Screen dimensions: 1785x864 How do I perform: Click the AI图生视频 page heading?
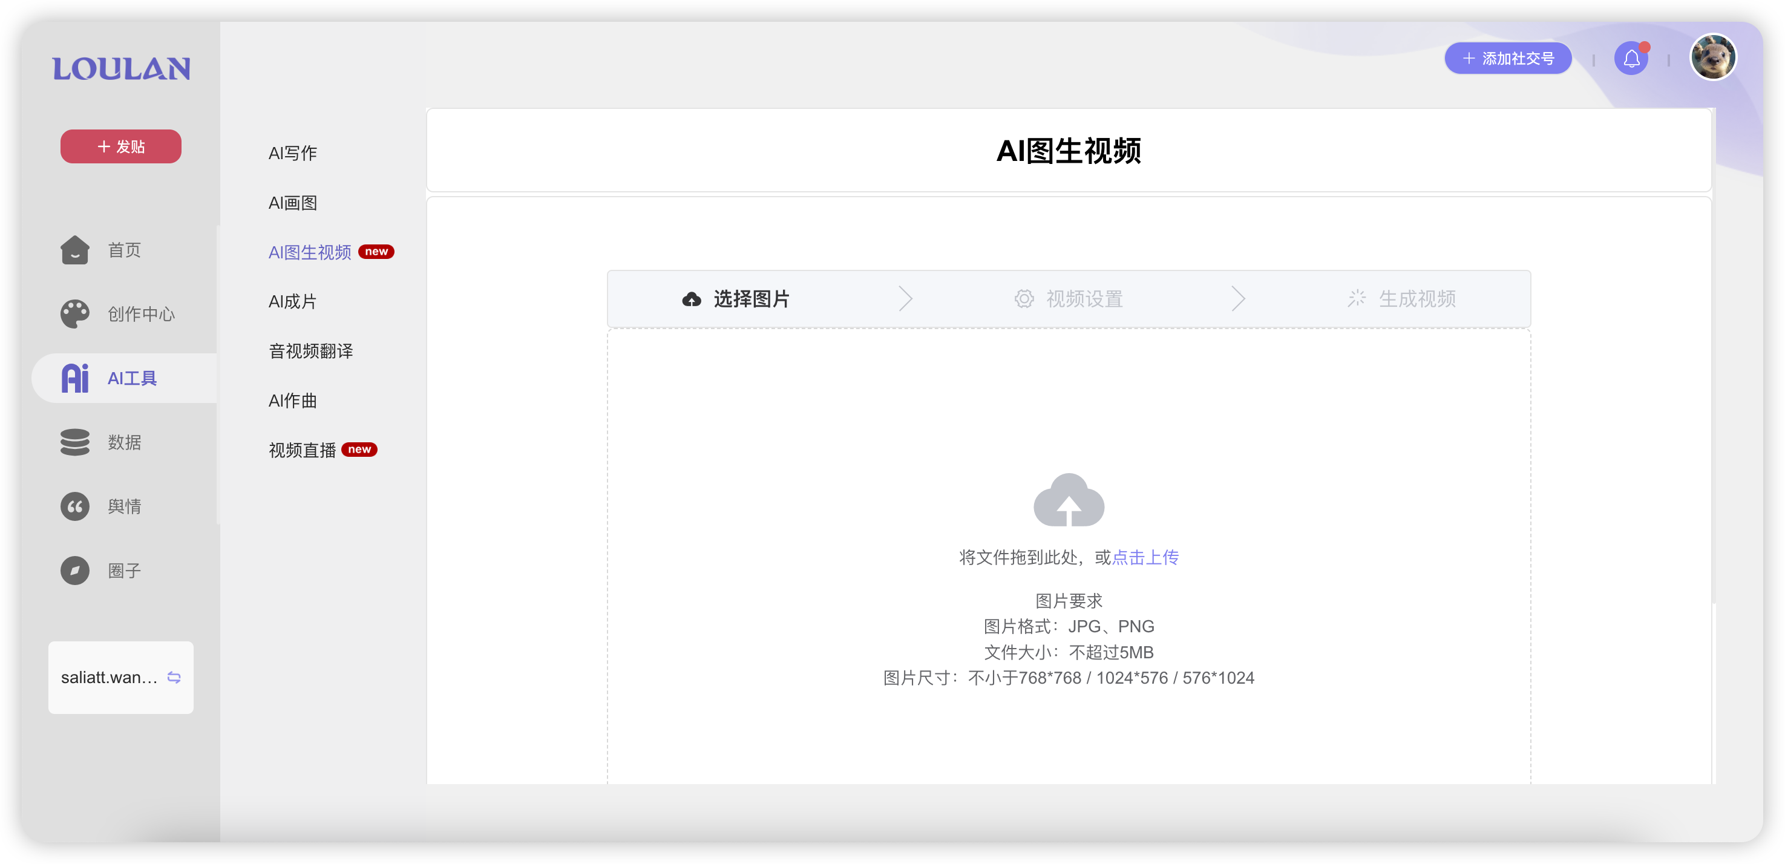tap(1069, 150)
